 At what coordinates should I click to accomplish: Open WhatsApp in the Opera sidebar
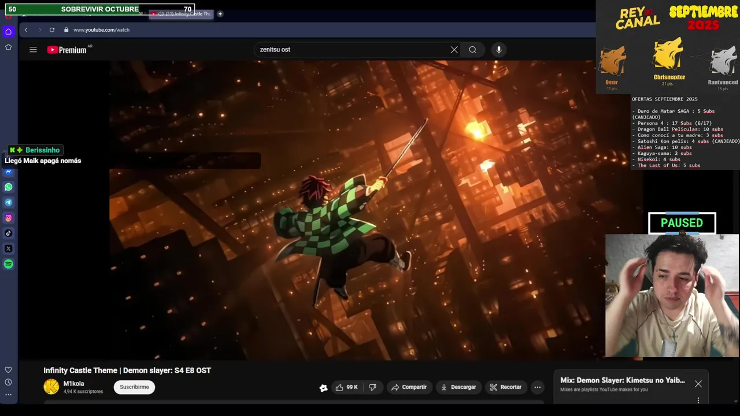point(8,187)
